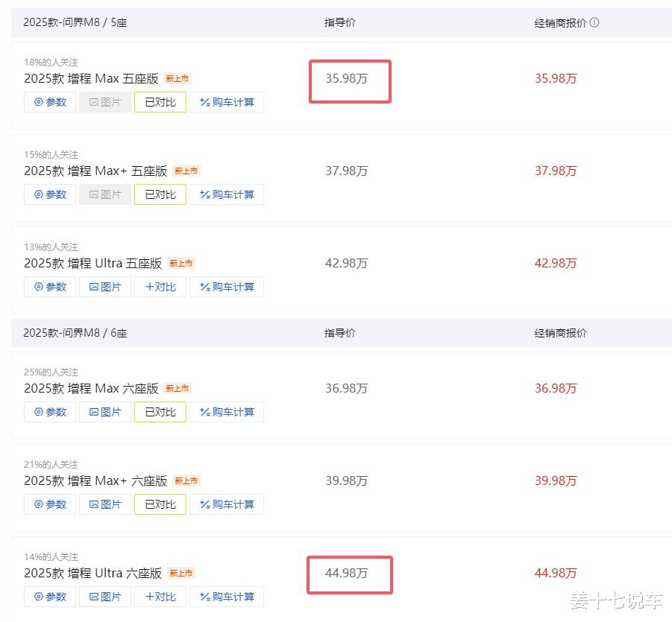Open 参数 for 增程 Ultra 六座版

(x=50, y=597)
